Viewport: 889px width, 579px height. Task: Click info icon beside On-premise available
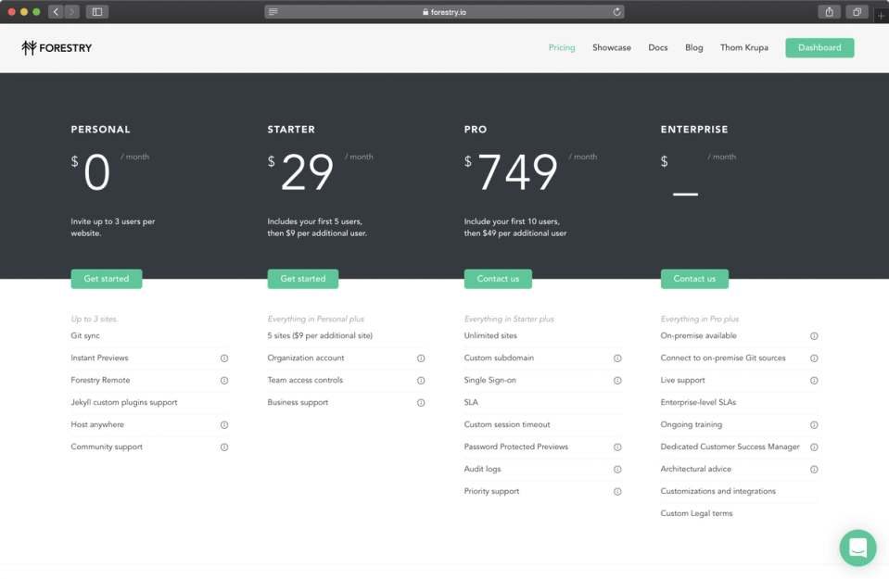click(814, 336)
